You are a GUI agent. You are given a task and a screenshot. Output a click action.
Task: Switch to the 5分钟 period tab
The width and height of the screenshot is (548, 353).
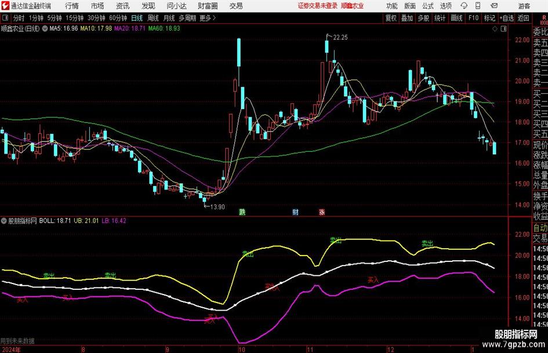(55, 18)
